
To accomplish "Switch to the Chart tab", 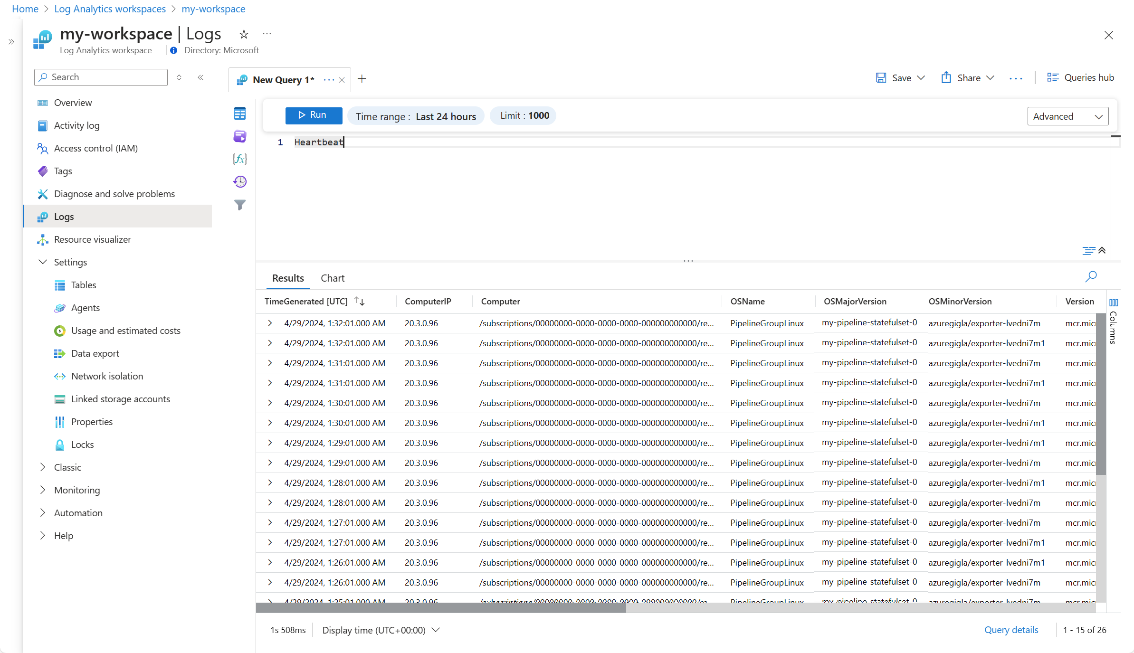I will click(x=332, y=278).
